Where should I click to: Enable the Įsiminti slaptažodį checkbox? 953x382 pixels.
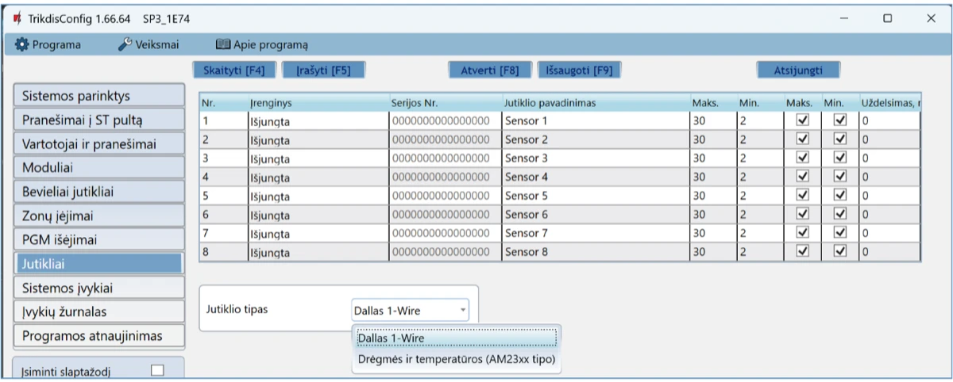pos(157,370)
